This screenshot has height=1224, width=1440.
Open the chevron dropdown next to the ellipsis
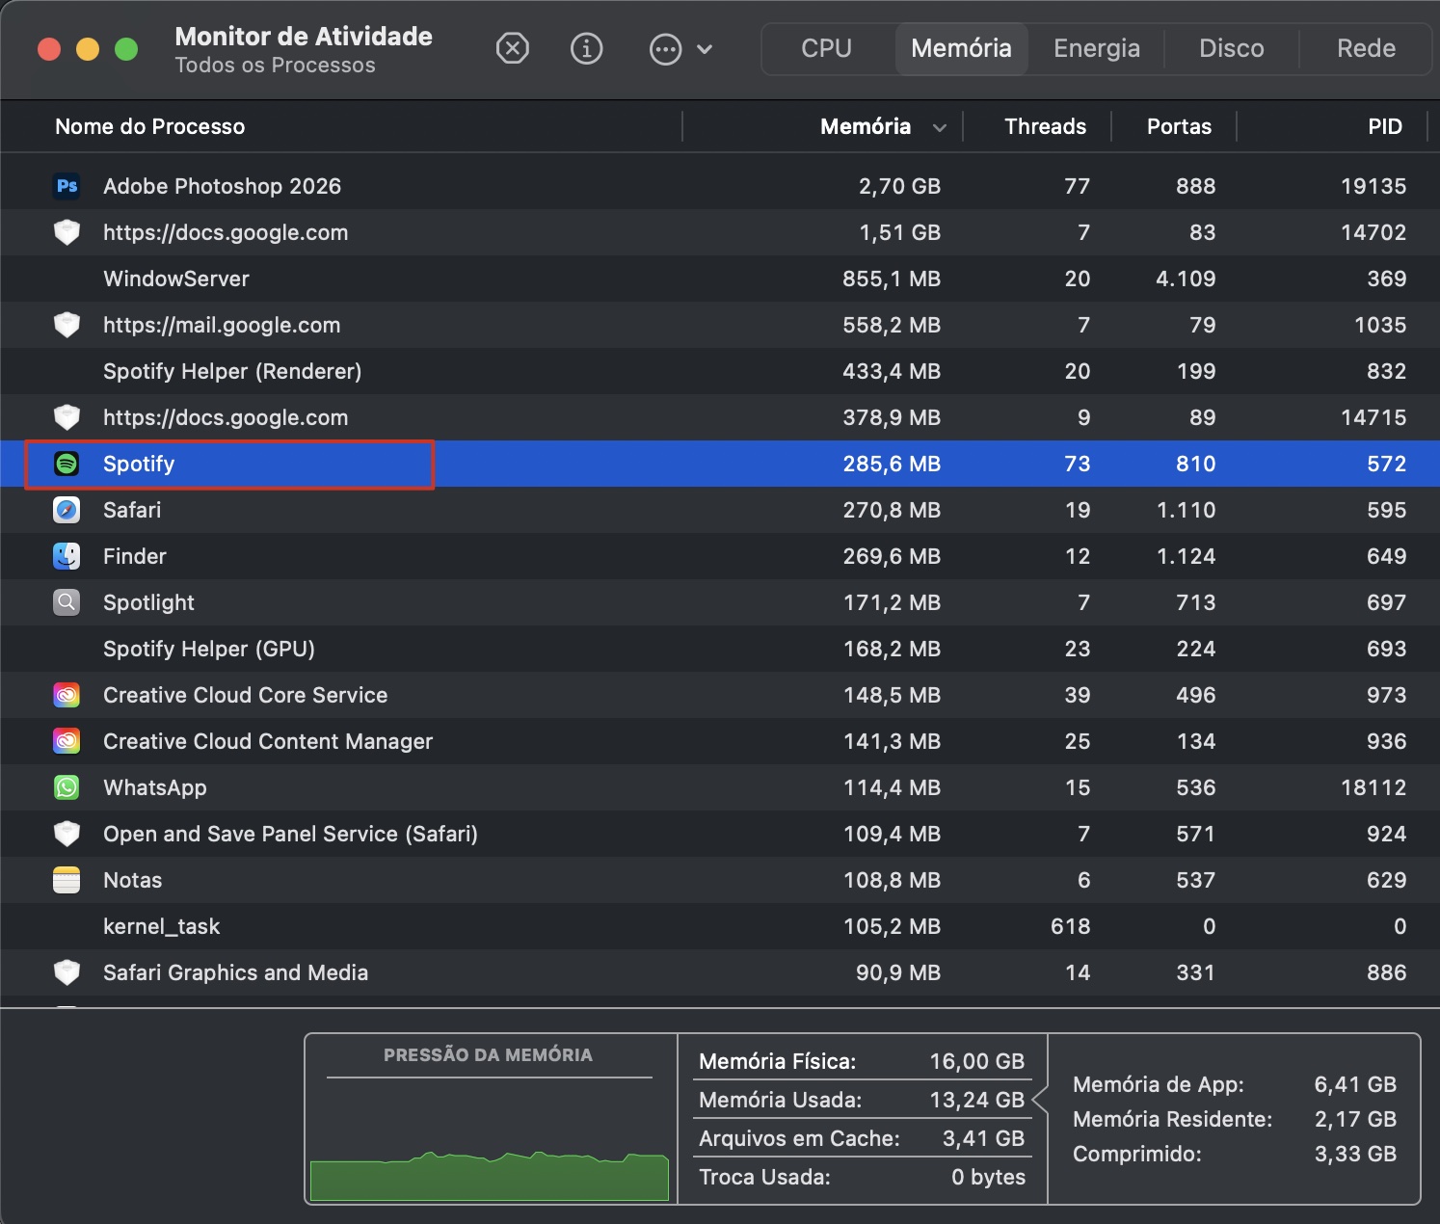[707, 47]
